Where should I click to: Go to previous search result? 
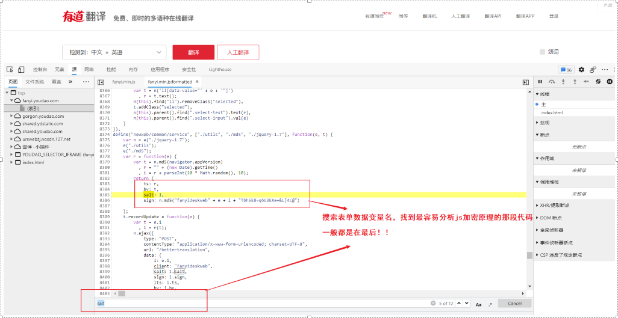458,303
